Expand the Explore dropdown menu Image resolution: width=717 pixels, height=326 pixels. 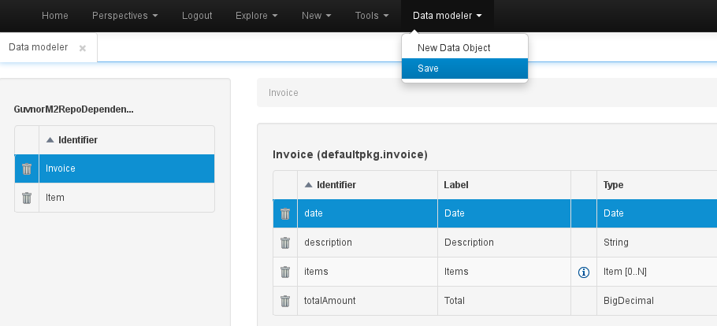click(x=256, y=16)
